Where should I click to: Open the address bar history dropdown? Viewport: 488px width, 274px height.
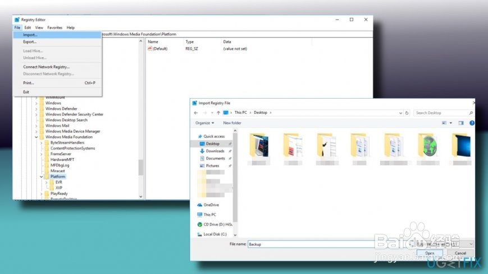400,113
